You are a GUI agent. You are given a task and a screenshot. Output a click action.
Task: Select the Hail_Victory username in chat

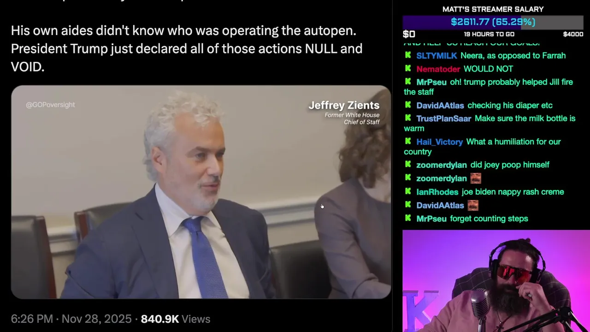pos(439,142)
